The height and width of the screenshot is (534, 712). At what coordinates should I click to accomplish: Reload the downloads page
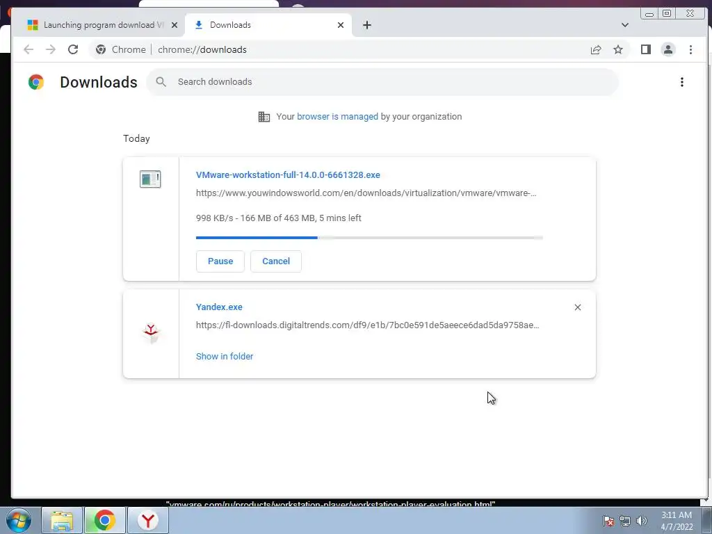click(x=73, y=49)
